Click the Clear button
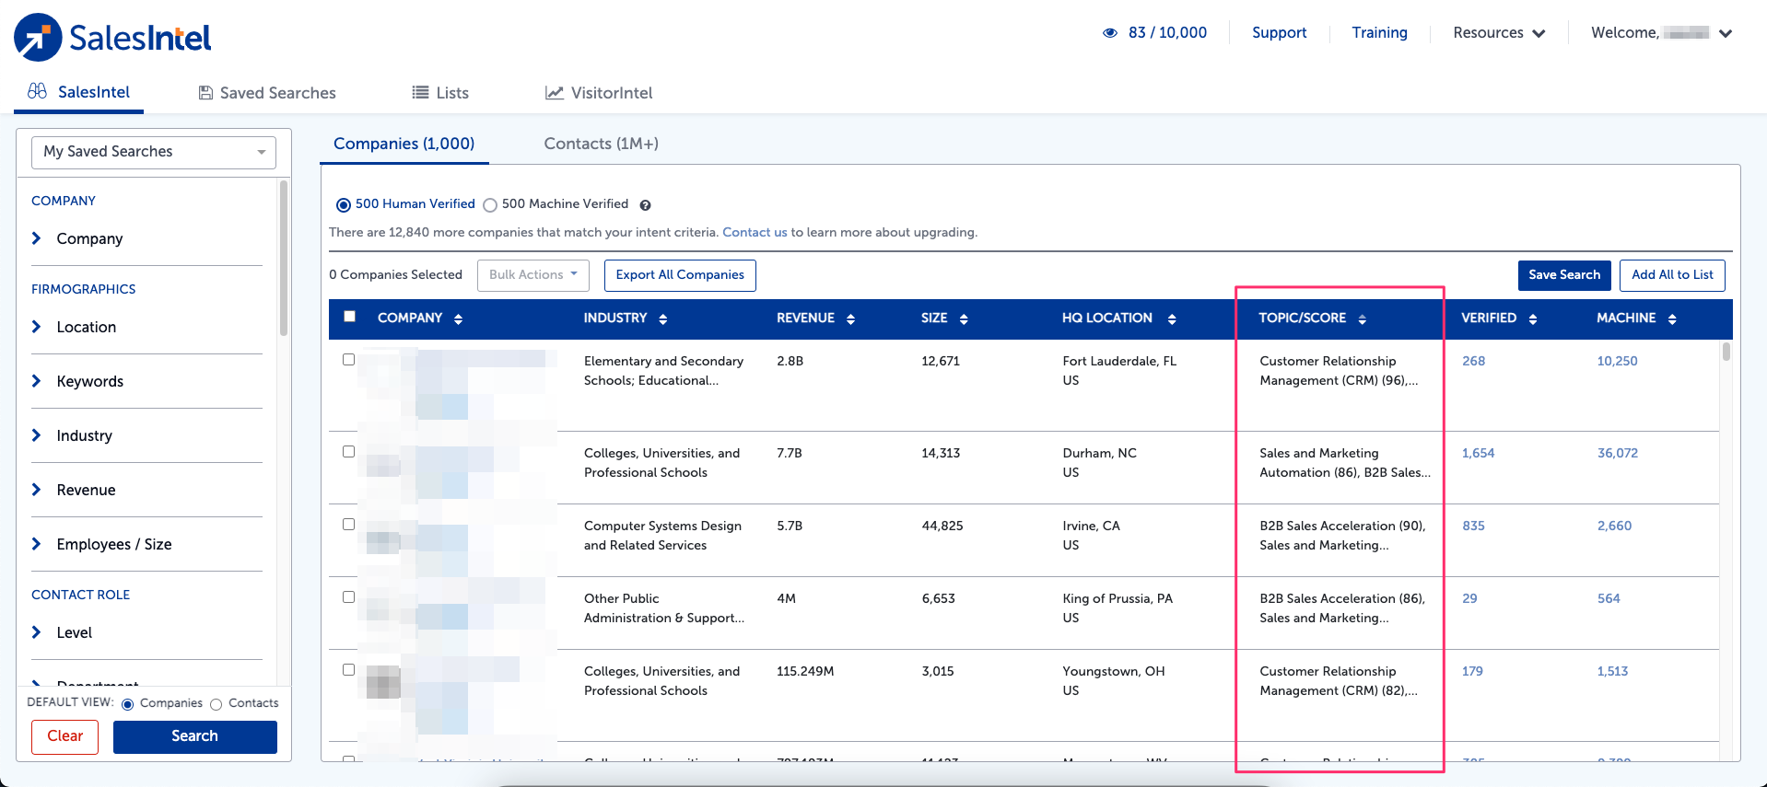Image resolution: width=1767 pixels, height=787 pixels. (x=64, y=737)
